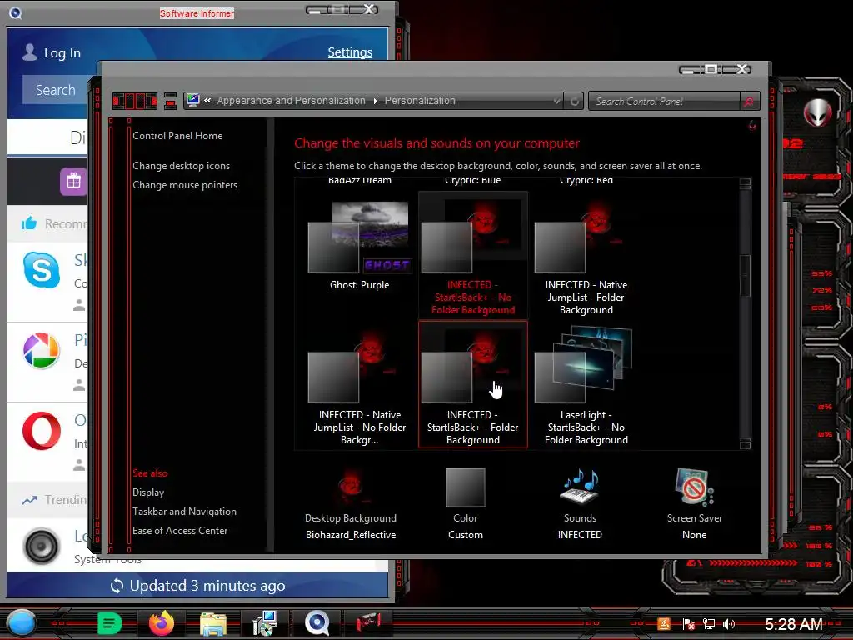Open Desktop Background Biohazard_Reflective settings

(x=351, y=504)
